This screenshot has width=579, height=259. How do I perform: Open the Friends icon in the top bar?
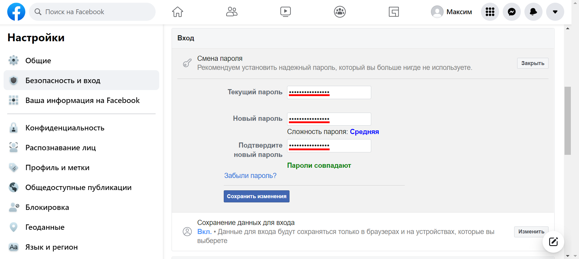point(232,12)
